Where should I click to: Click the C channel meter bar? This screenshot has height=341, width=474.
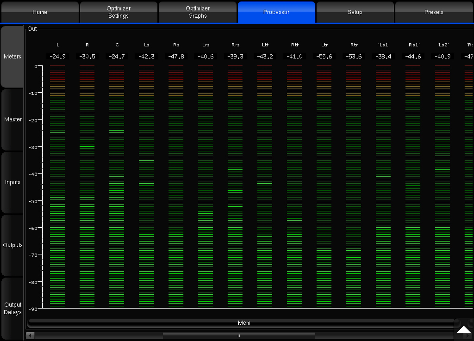pyautogui.click(x=117, y=186)
